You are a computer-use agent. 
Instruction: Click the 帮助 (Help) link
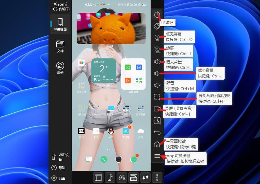(x=58, y=168)
